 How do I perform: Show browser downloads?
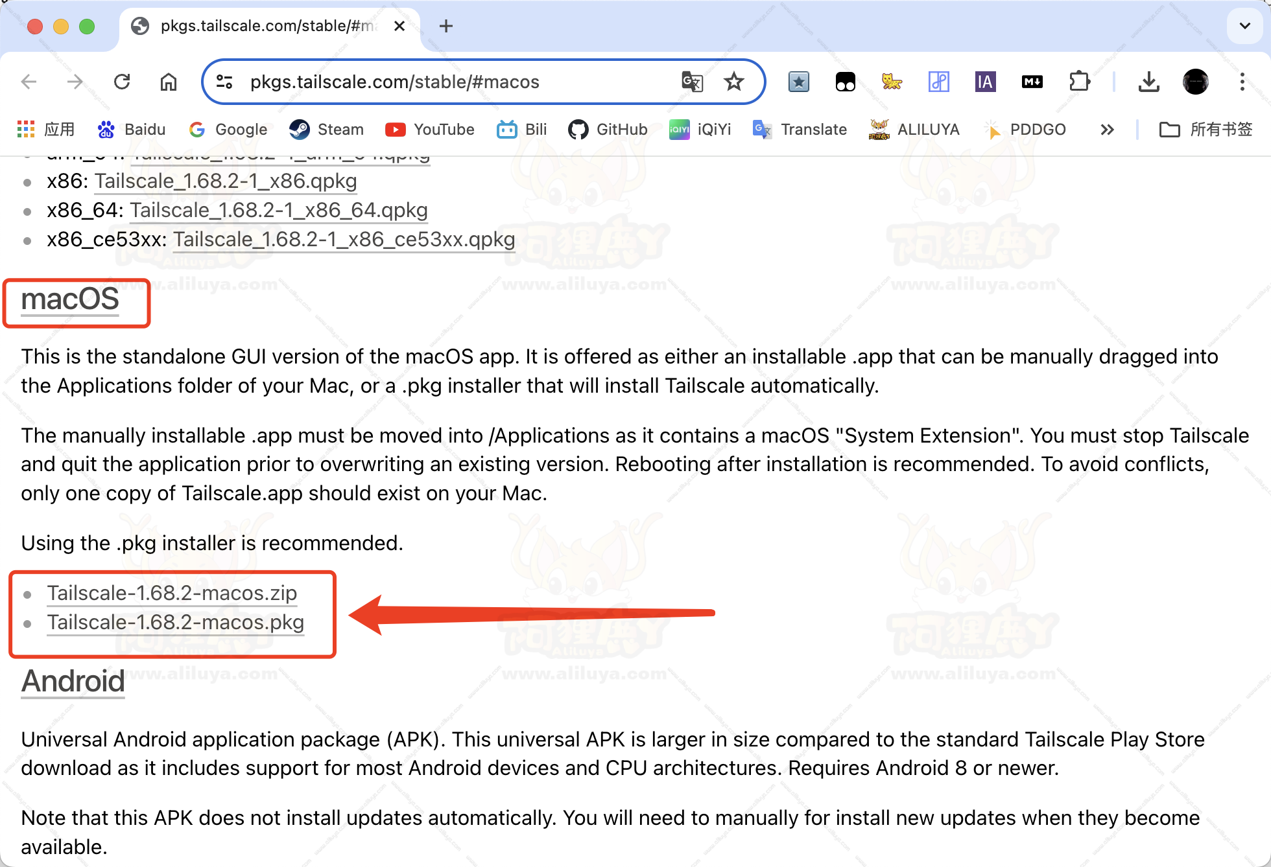(x=1149, y=82)
